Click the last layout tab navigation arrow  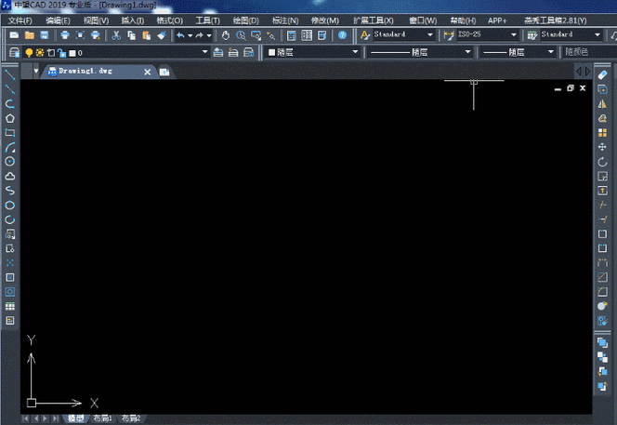(x=56, y=418)
